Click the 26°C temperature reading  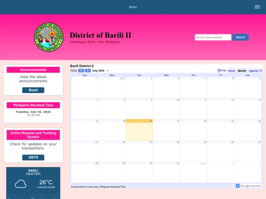tap(46, 182)
